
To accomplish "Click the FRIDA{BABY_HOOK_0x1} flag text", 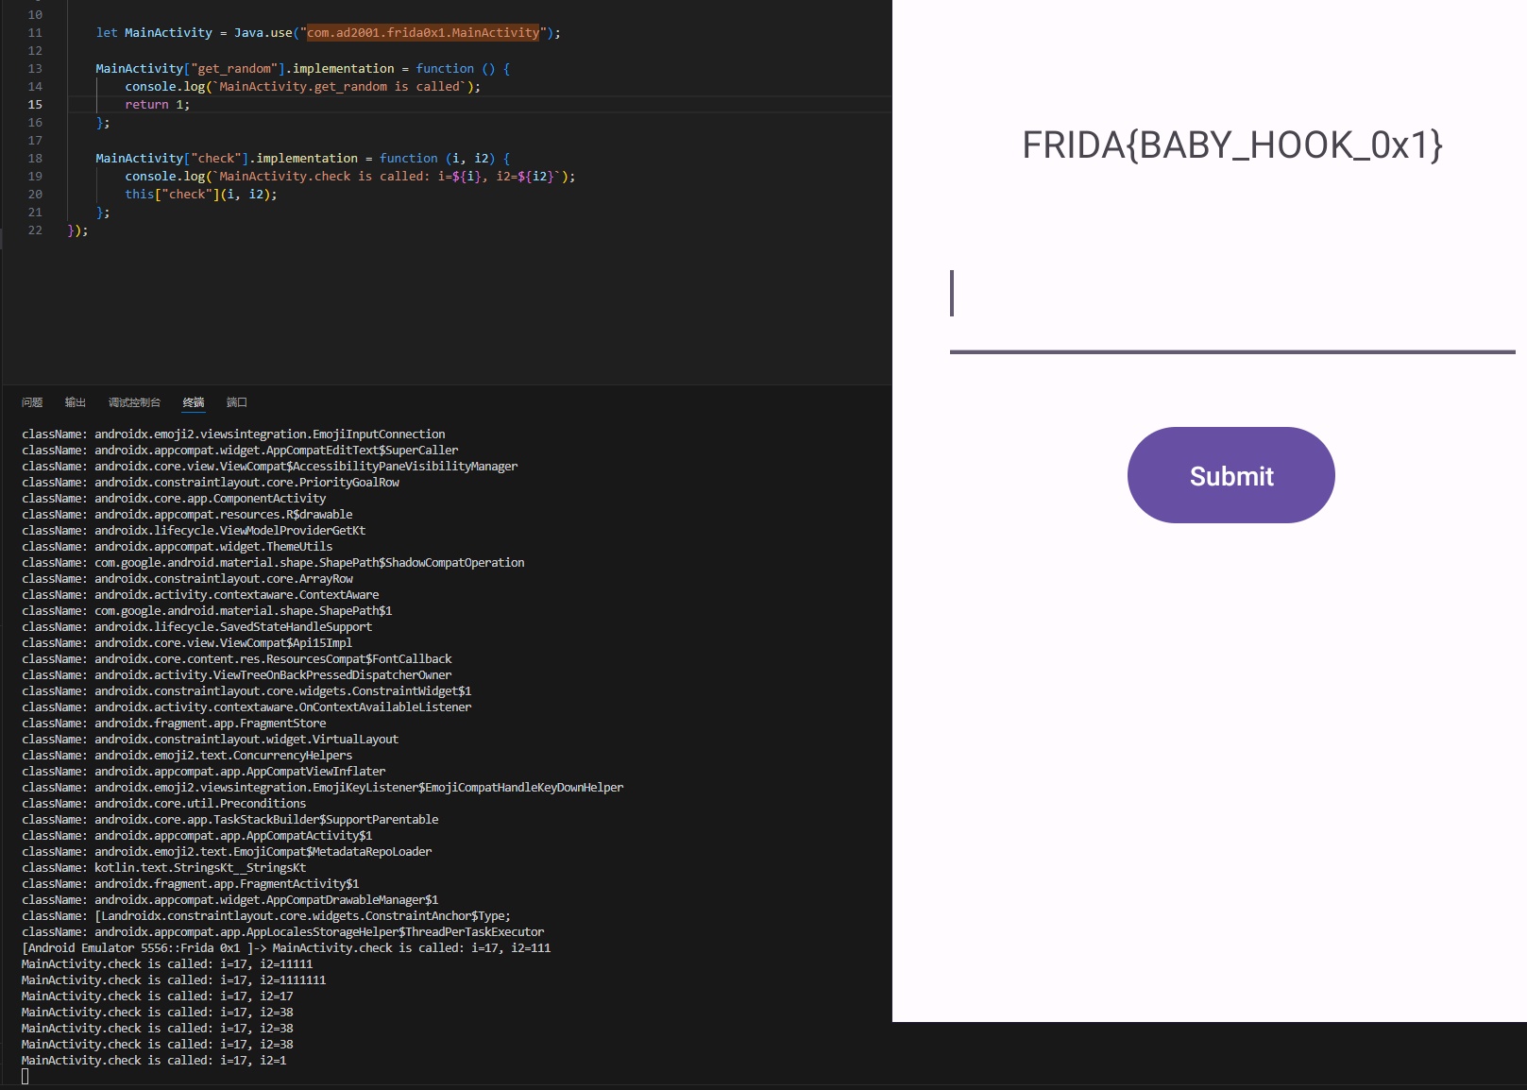I will click(x=1231, y=145).
